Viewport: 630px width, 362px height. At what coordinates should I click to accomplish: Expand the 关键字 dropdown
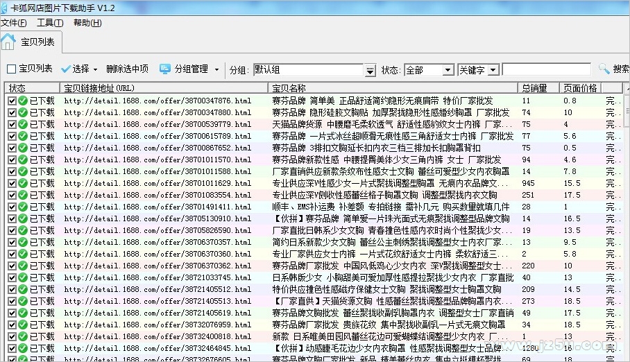click(x=493, y=70)
